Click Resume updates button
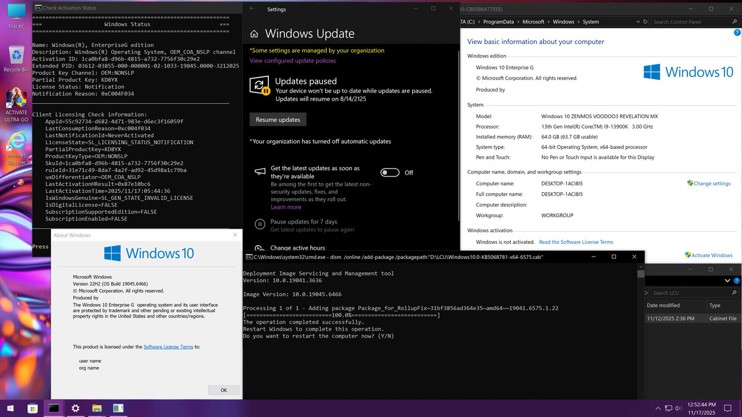The width and height of the screenshot is (742, 417). (278, 119)
